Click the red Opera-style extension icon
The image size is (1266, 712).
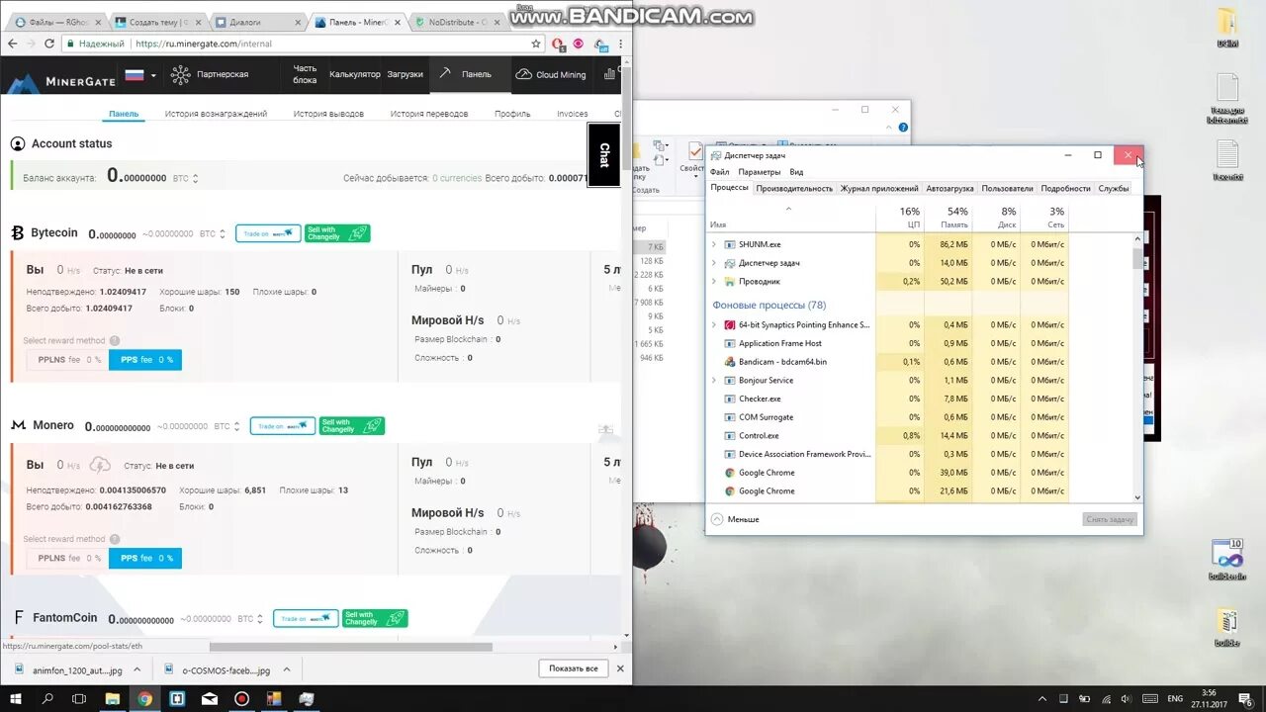[x=558, y=44]
